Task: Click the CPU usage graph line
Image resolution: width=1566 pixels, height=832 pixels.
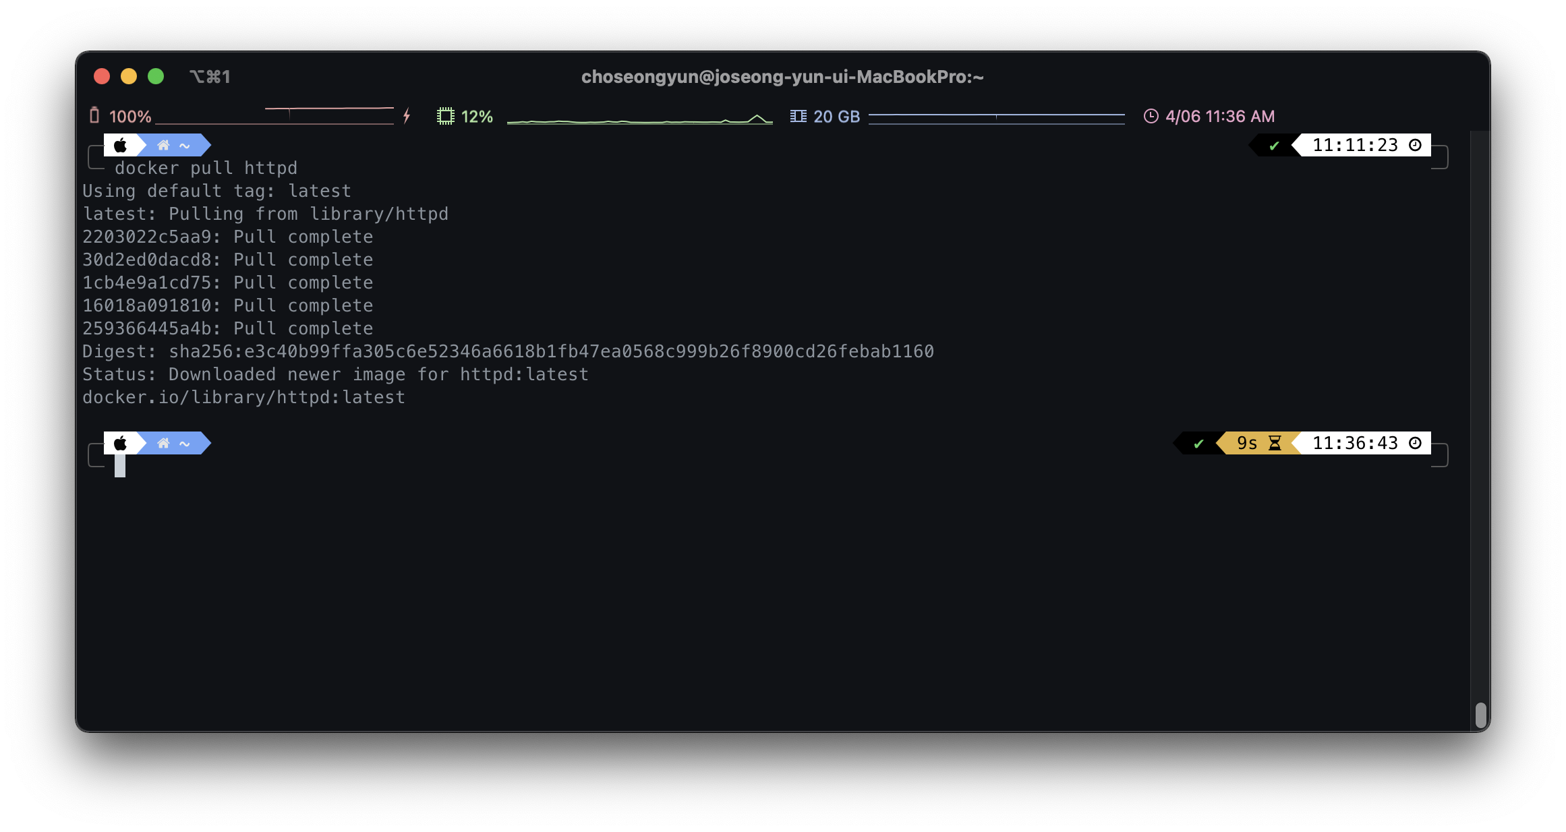Action: coord(639,121)
